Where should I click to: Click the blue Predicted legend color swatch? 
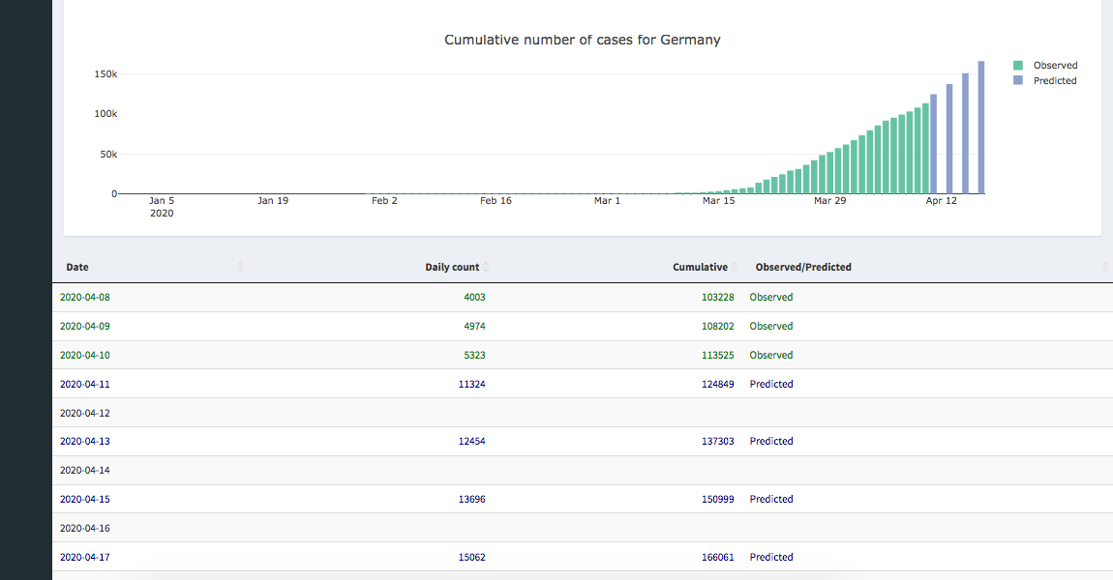pyautogui.click(x=1017, y=81)
